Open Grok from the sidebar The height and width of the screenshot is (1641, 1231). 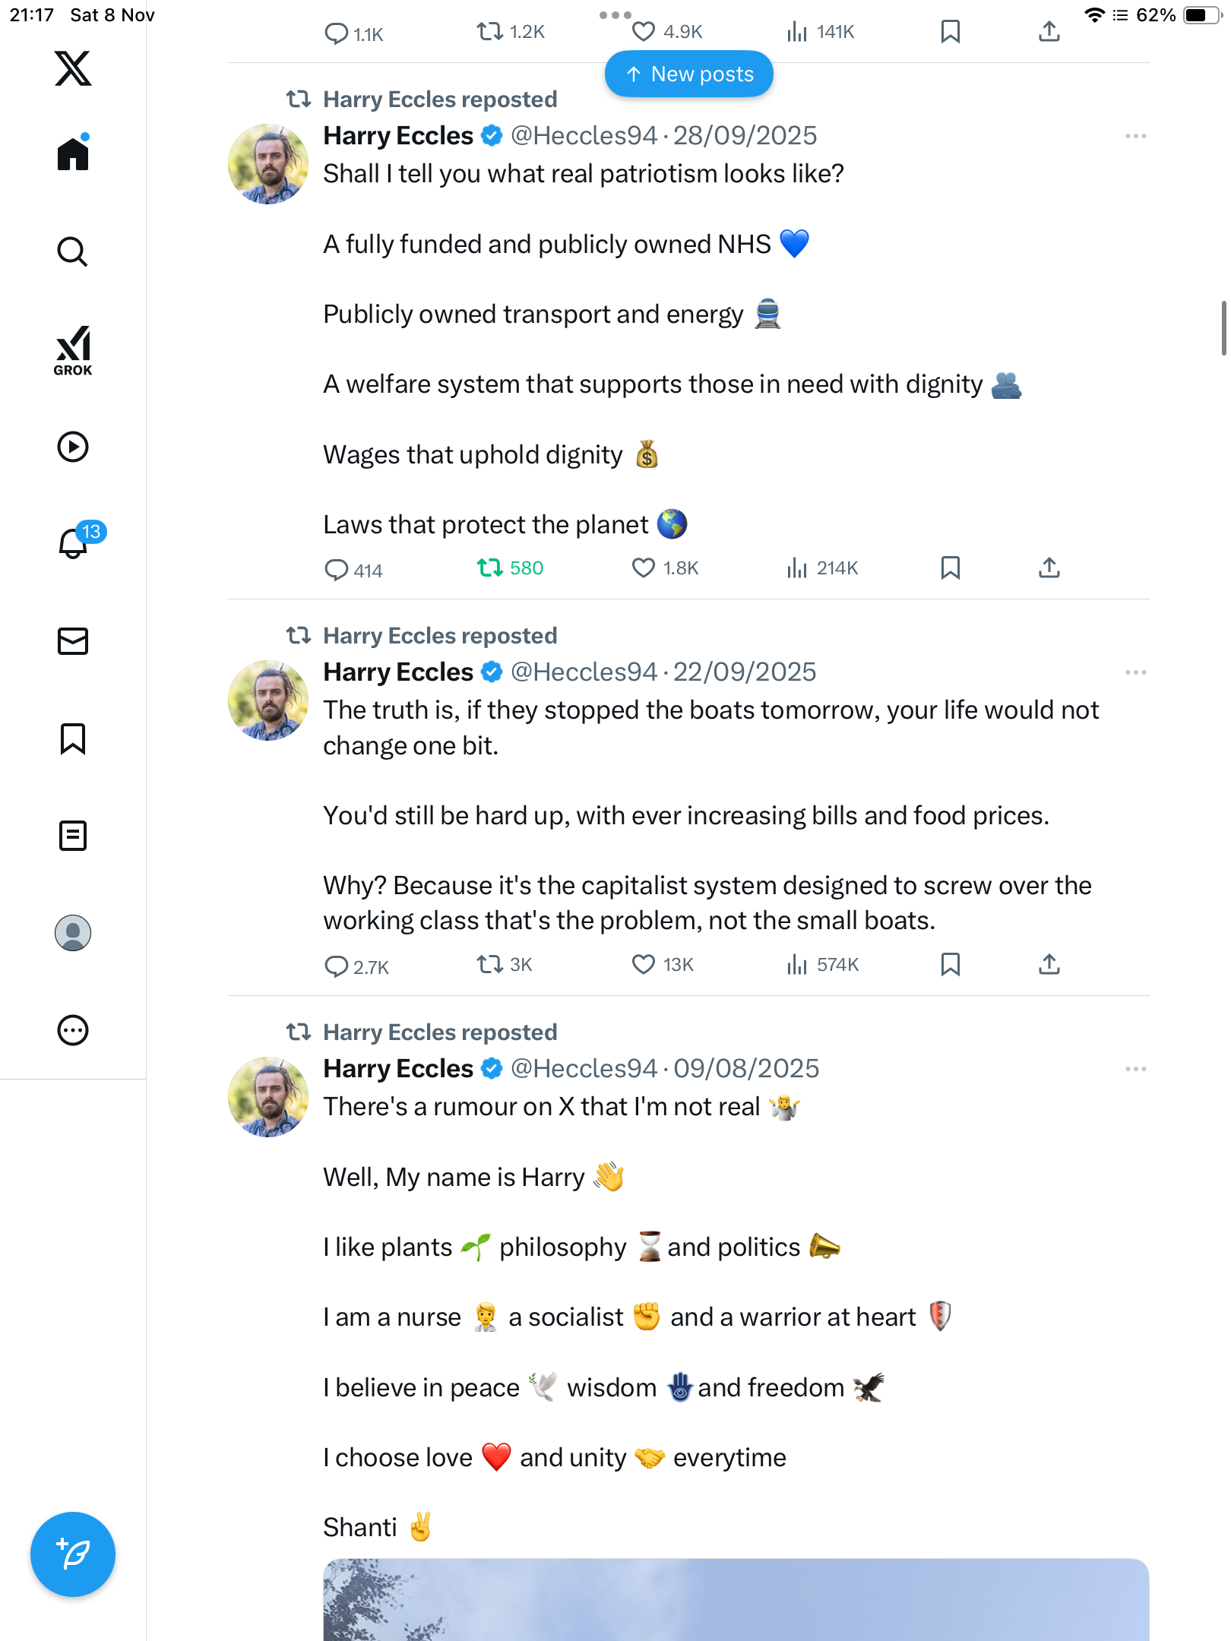(x=73, y=351)
